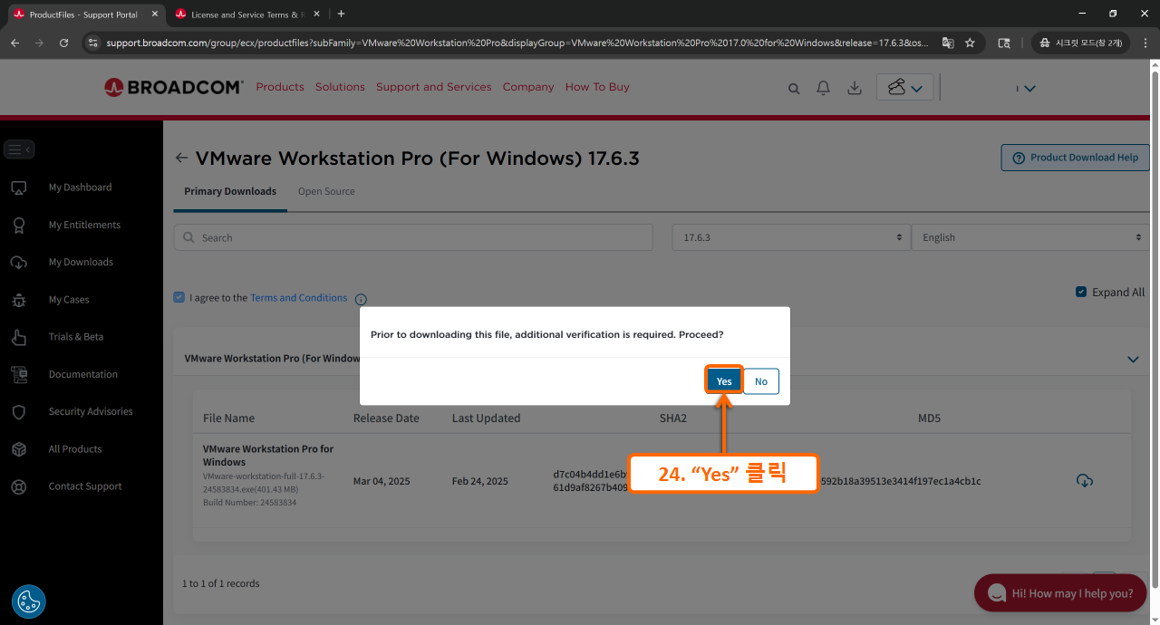Viewport: 1160px width, 625px height.
Task: Click the MD5 column header
Action: tap(929, 418)
